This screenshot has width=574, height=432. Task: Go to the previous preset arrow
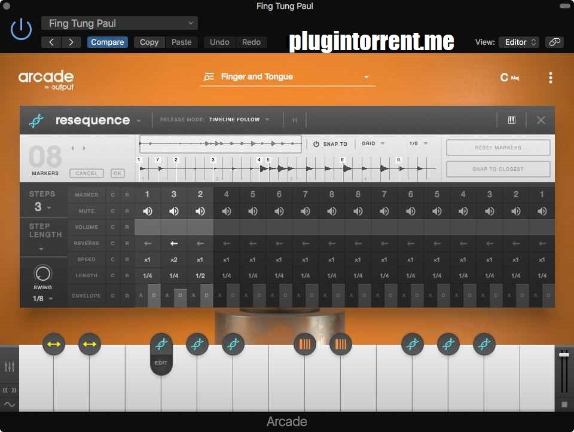click(x=51, y=42)
